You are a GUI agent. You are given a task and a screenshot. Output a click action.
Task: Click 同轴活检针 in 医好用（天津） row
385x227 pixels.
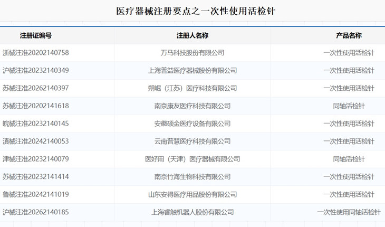click(349, 159)
